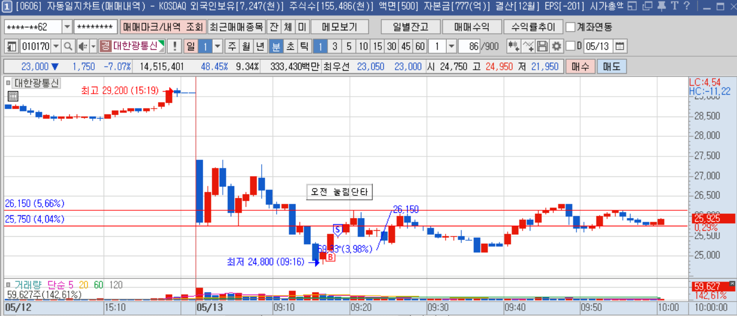Click 매매마크/내역 조회 button
The image size is (737, 316).
163,27
